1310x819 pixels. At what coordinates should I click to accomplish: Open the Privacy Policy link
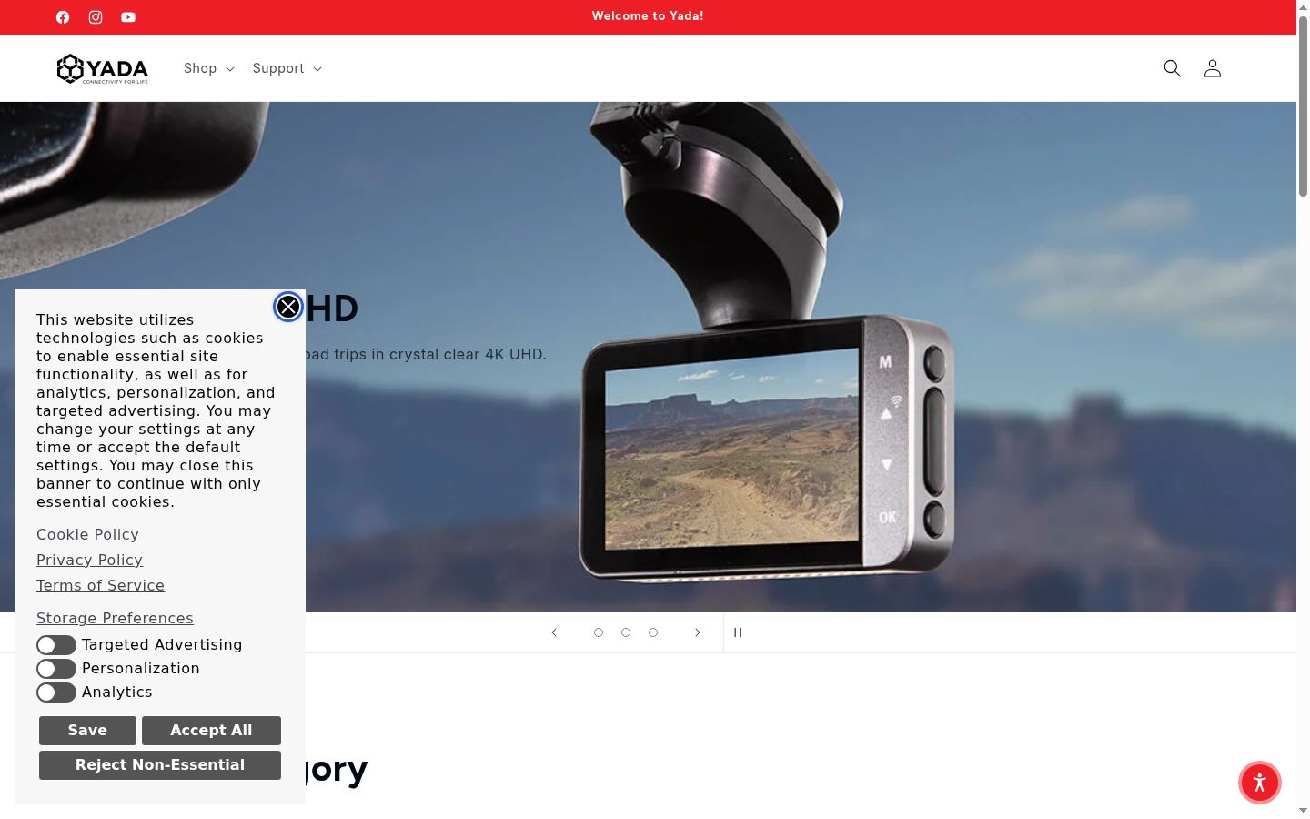point(89,560)
